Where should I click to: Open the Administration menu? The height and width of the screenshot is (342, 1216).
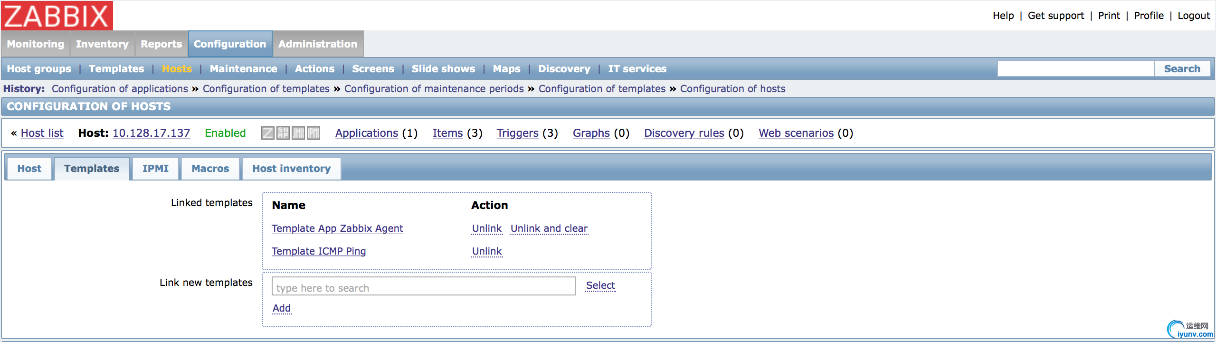coord(318,44)
